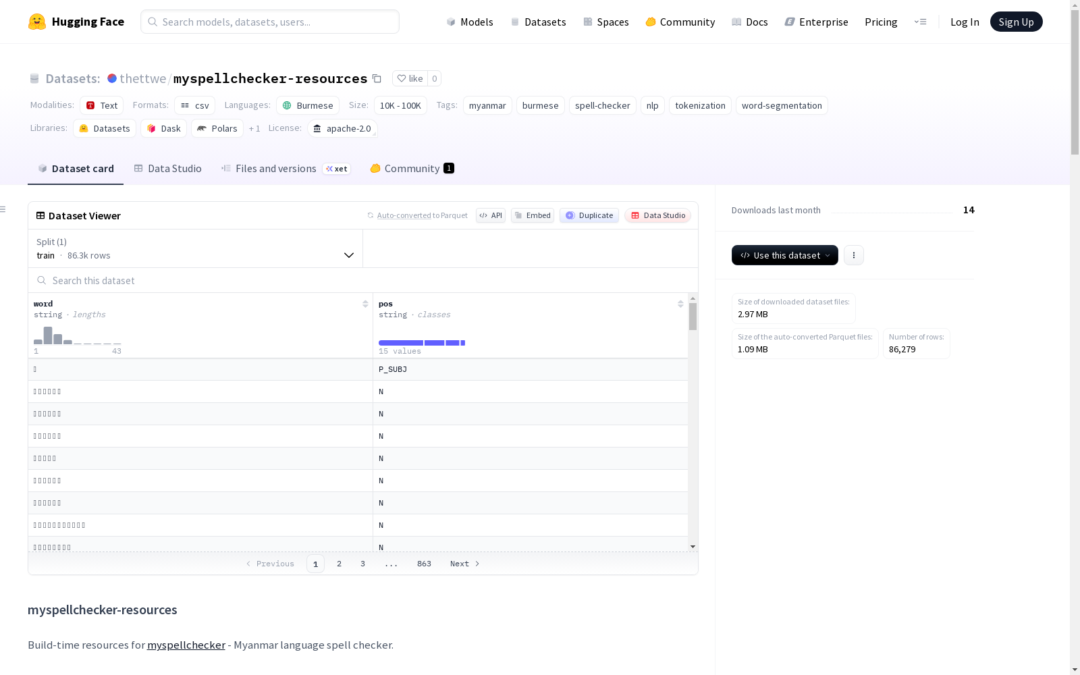Viewport: 1080px width, 675px height.
Task: Duplicate this dataset
Action: tap(589, 215)
